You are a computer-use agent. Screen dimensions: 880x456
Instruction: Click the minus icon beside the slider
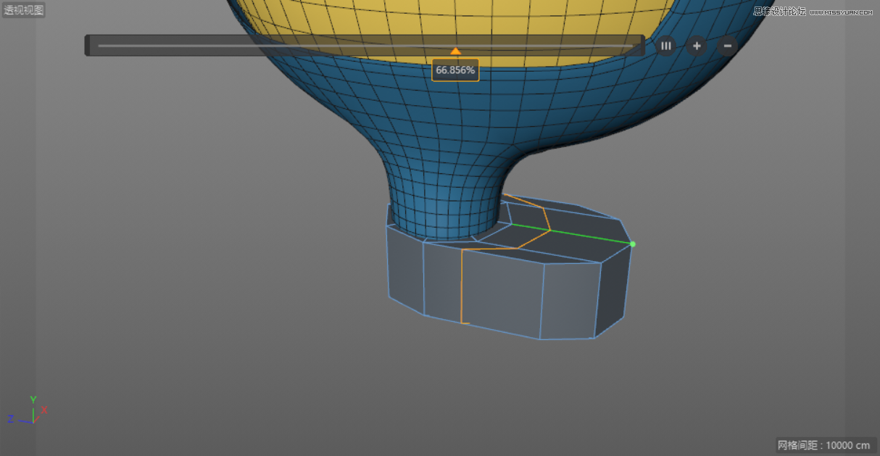(726, 46)
